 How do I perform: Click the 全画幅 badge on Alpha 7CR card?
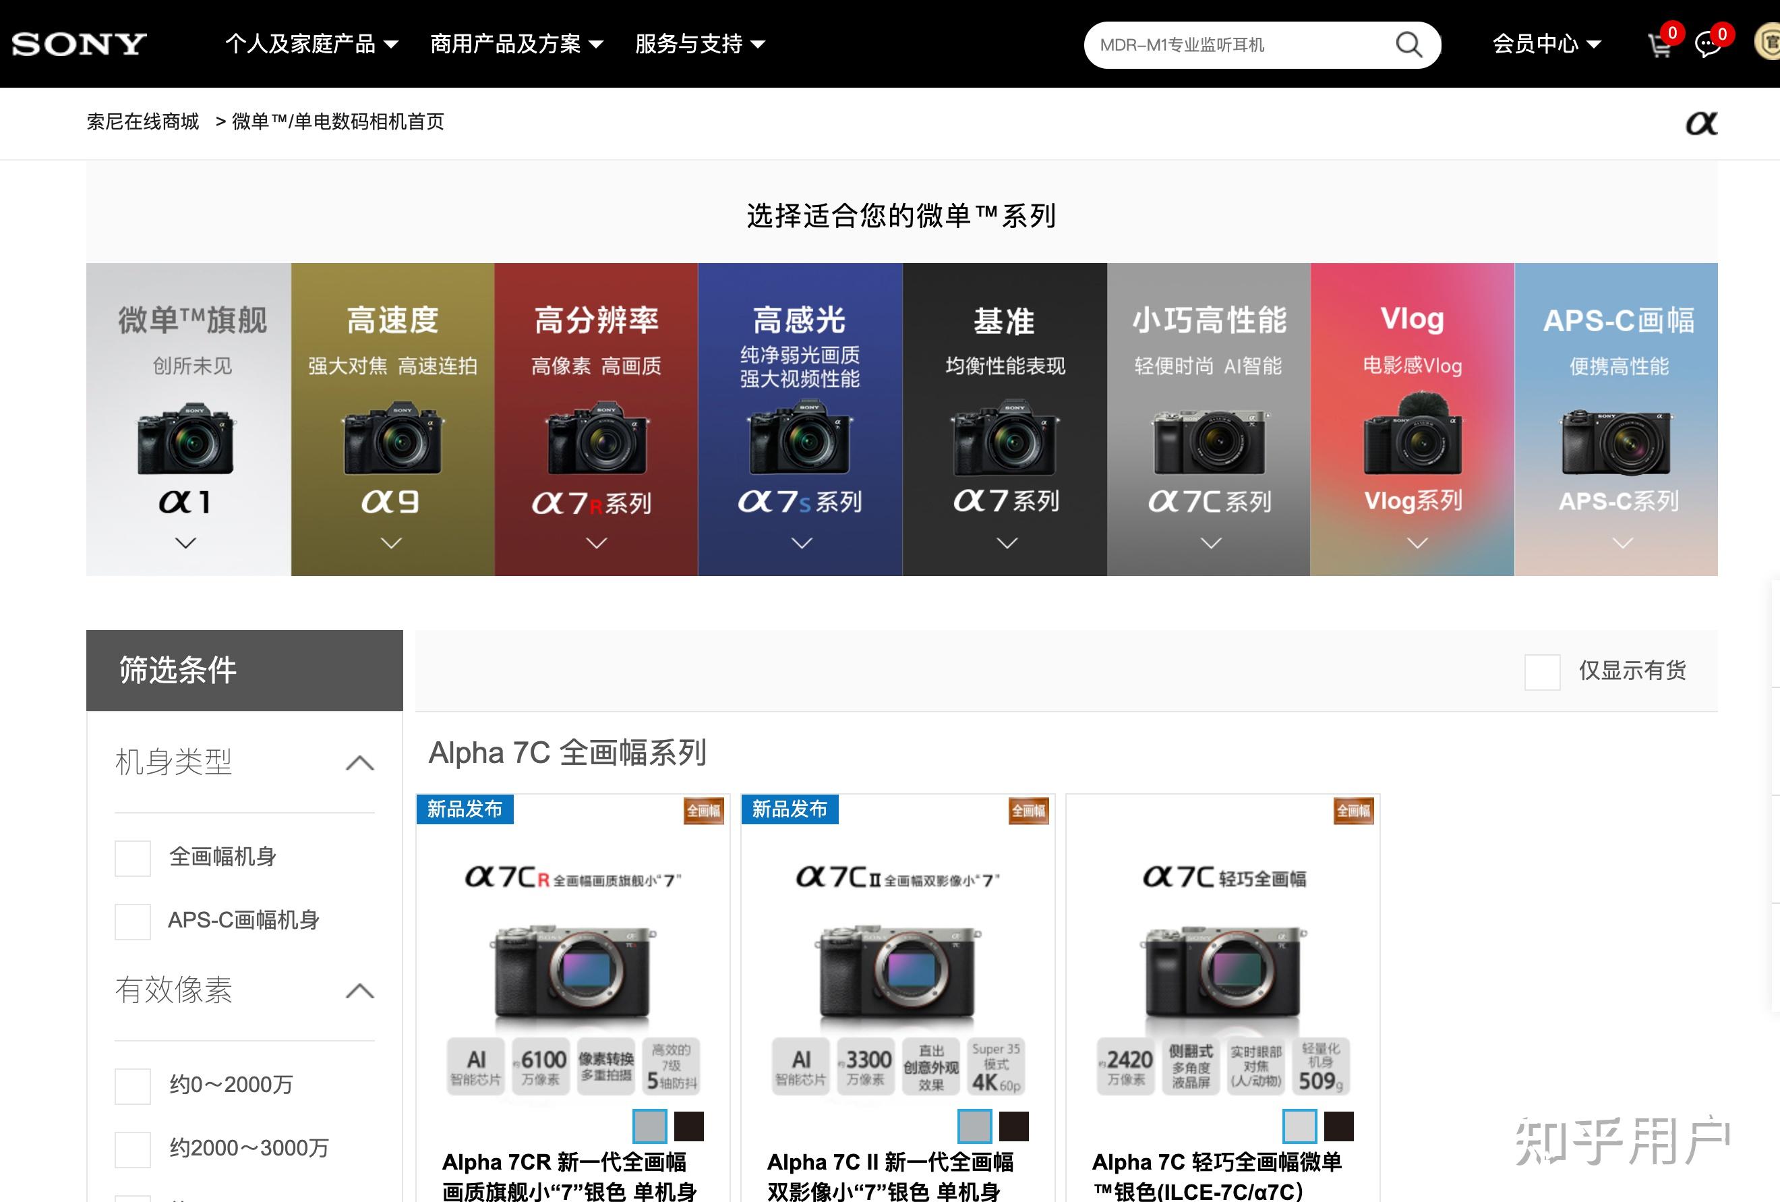703,811
